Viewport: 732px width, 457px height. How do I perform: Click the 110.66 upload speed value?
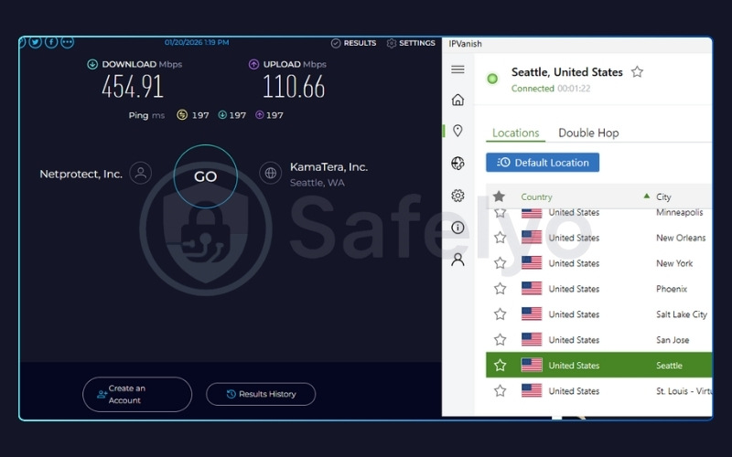[294, 87]
